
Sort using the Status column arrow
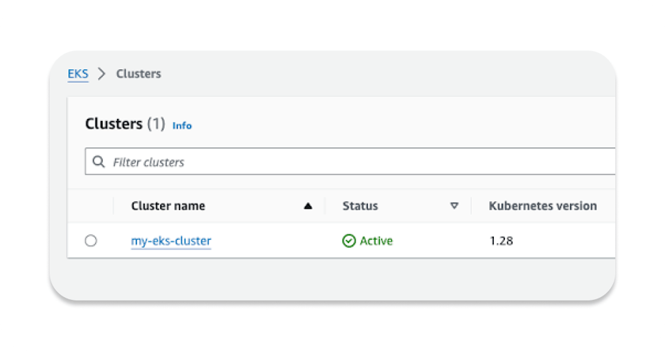454,206
